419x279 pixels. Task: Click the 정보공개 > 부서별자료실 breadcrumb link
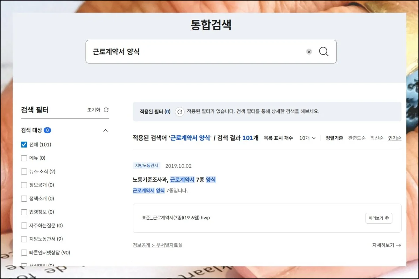157,245
